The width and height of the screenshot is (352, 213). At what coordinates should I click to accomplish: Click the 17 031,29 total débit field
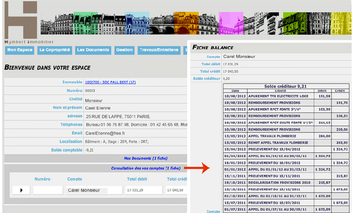click(x=144, y=190)
